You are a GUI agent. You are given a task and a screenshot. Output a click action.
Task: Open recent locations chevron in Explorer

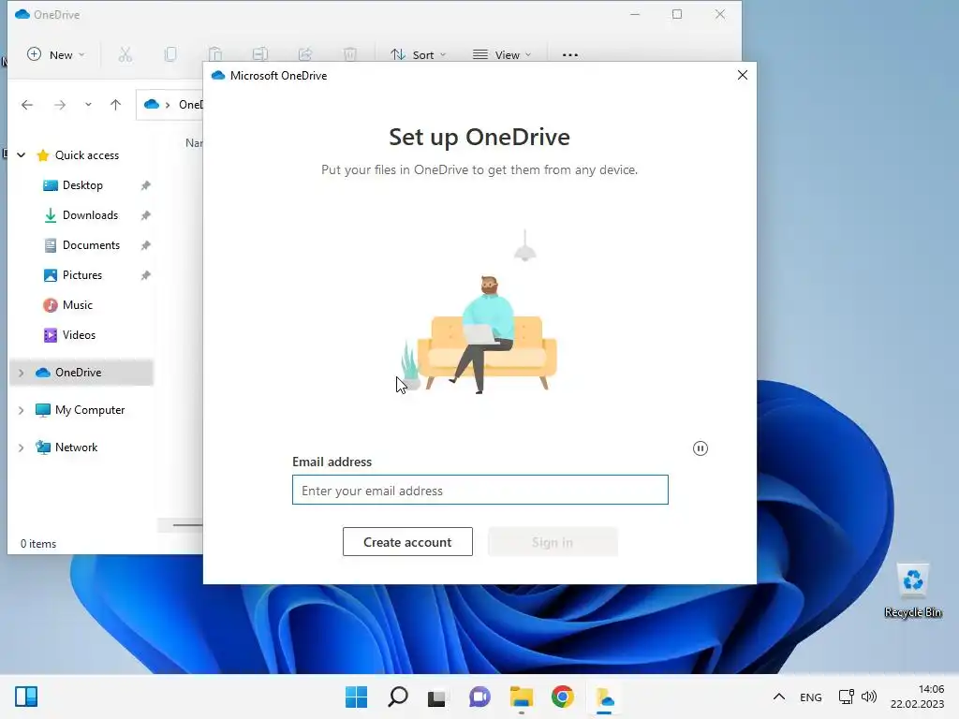coord(88,105)
